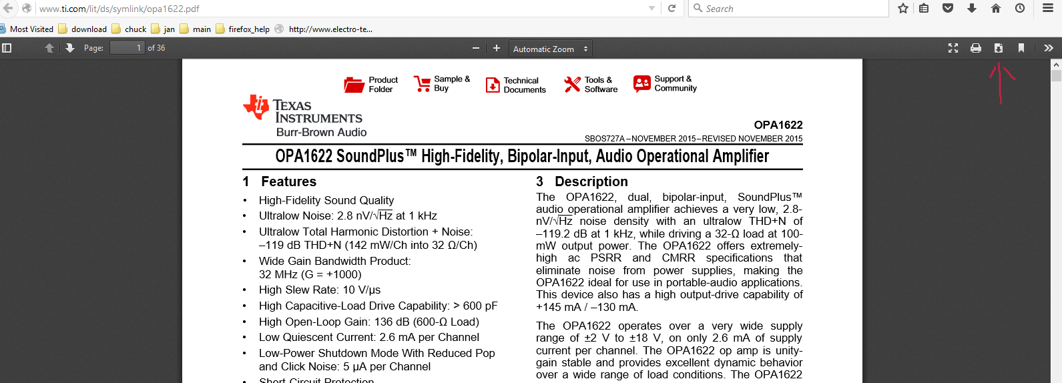
Task: Click "Burr-Brown Audio" text
Action: 322,132
